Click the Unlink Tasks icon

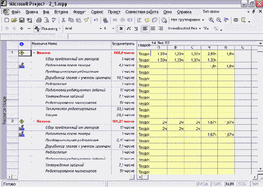(x=122, y=20)
